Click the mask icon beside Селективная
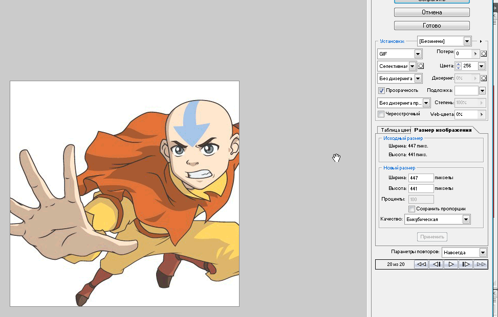This screenshot has width=498, height=317. coord(421,66)
